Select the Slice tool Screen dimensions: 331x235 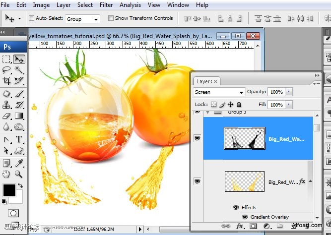[19, 81]
